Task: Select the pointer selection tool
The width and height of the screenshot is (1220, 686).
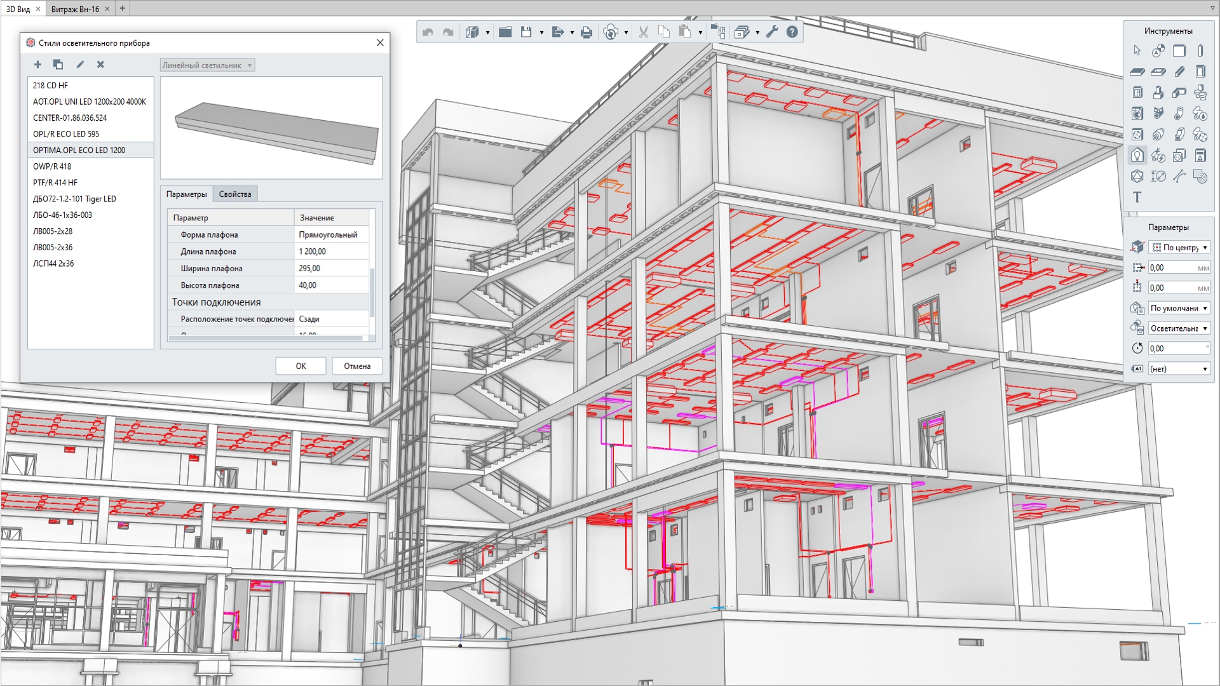Action: coord(1137,50)
